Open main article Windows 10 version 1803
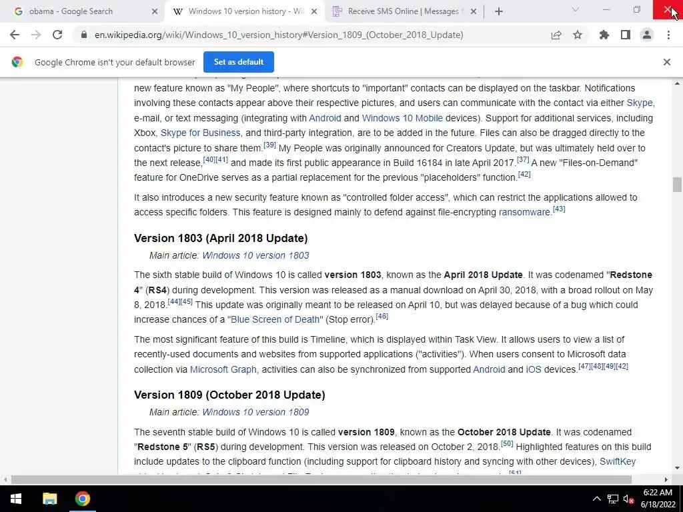The width and height of the screenshot is (683, 512). click(255, 255)
